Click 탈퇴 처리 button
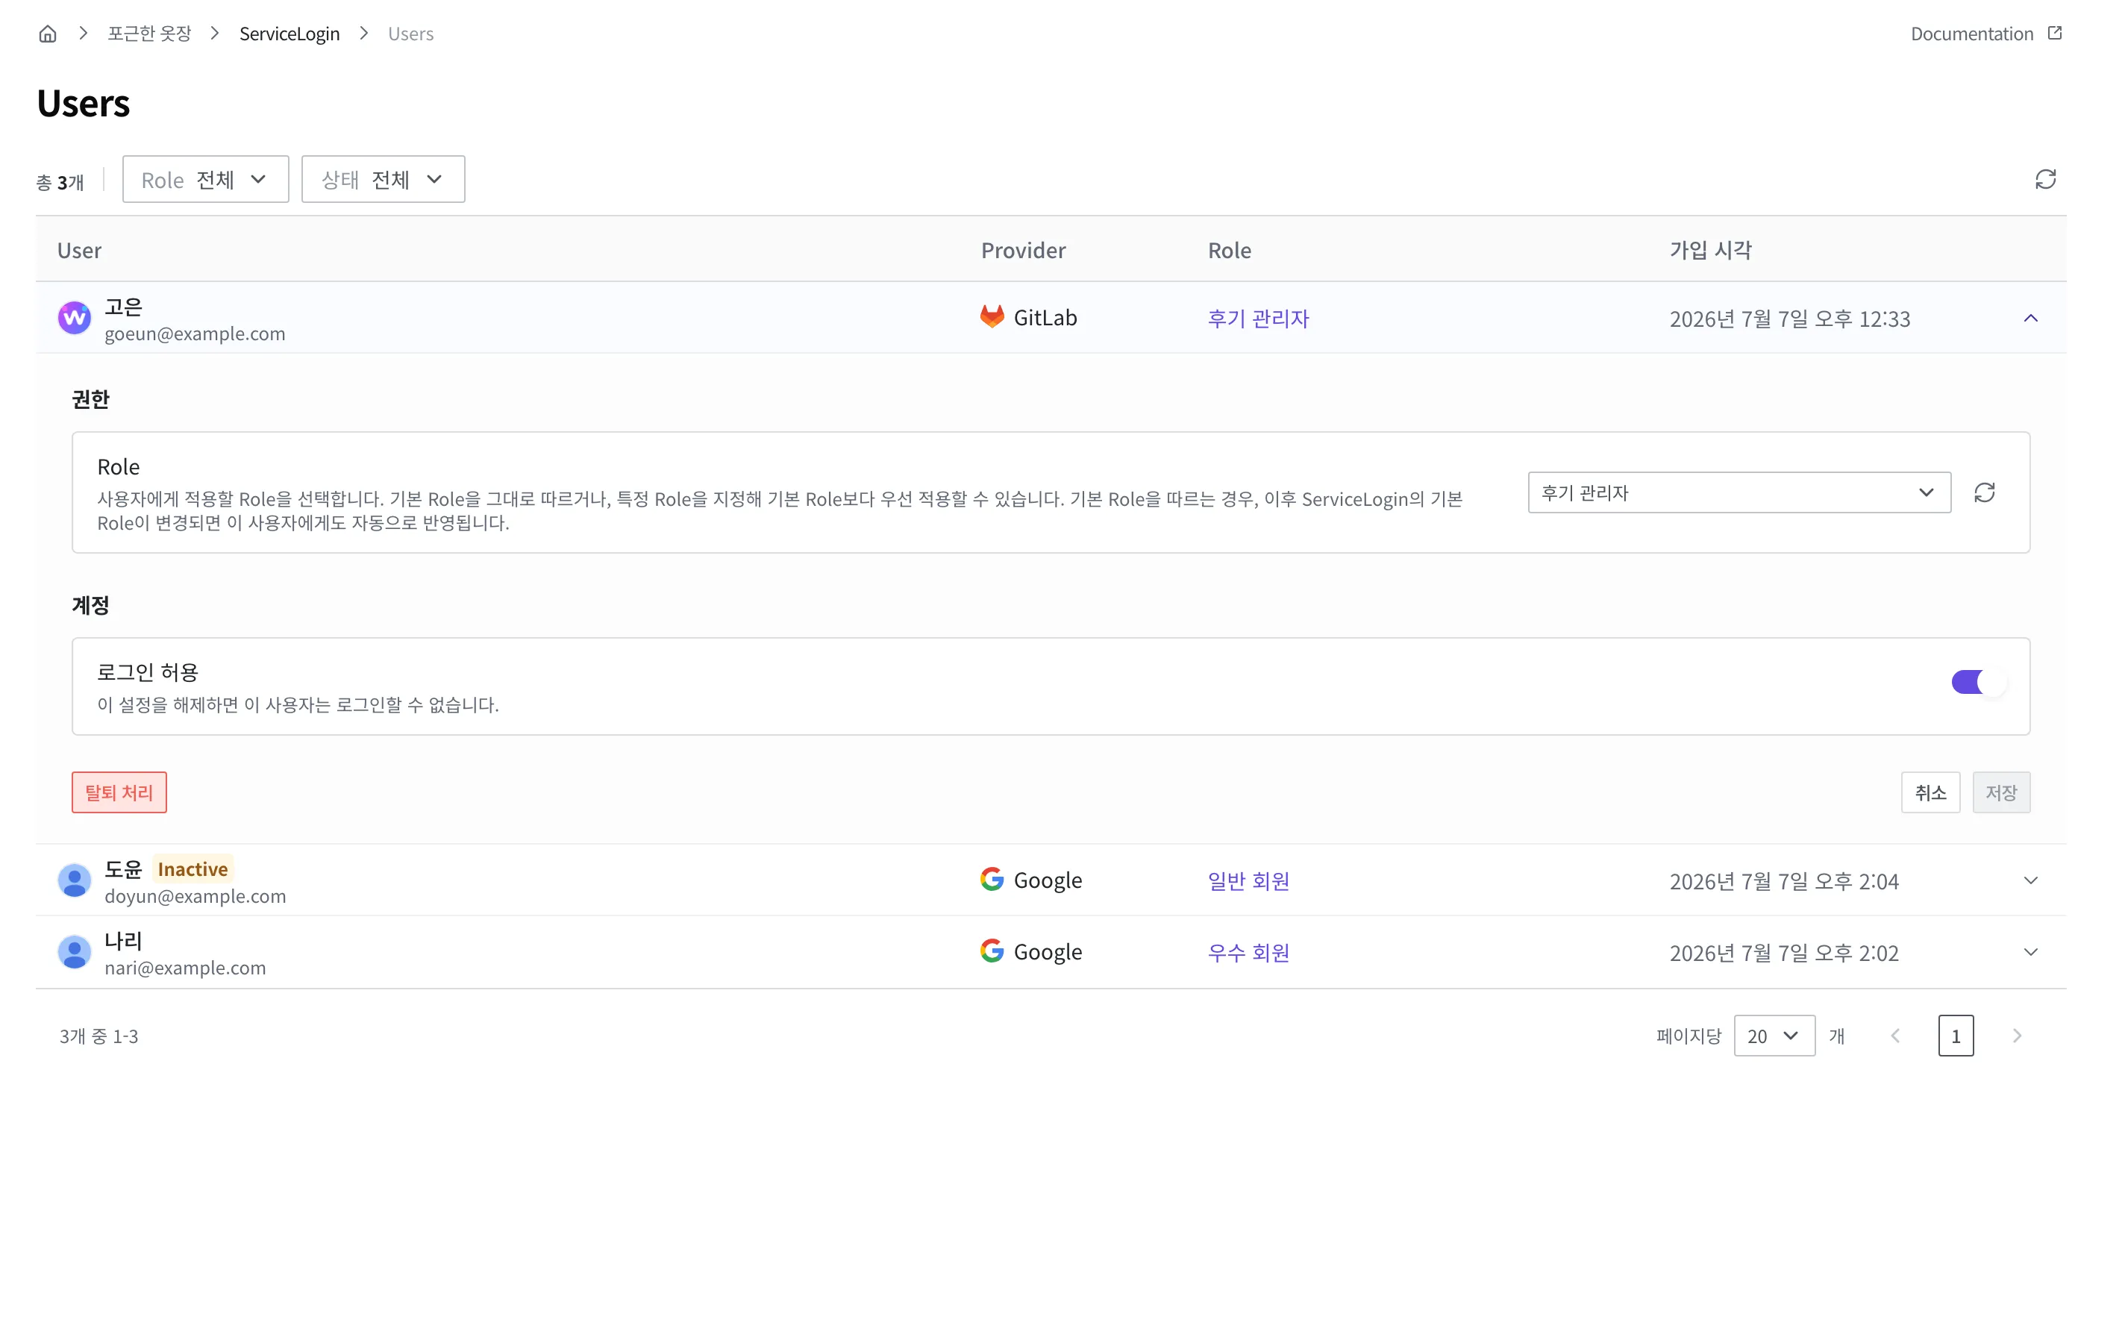Screen dimensions: 2125x1343 tap(119, 792)
